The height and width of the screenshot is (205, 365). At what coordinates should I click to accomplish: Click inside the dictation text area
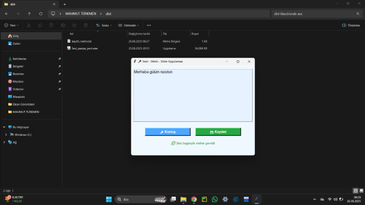[193, 95]
